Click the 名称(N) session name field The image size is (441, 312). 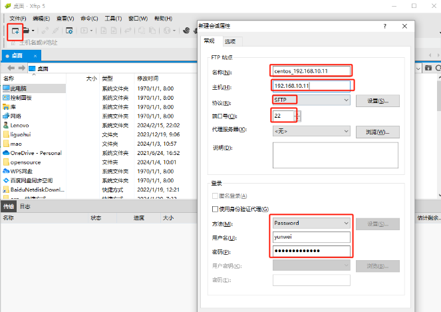coord(311,71)
